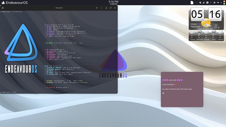Click the terminal fullscreen expand arrows button

(x=111, y=8)
